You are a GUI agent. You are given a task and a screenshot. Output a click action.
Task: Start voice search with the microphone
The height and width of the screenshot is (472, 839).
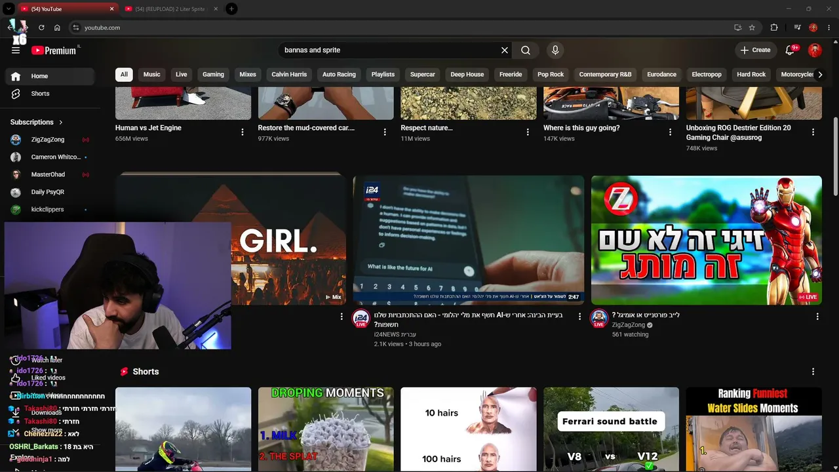[x=555, y=50]
